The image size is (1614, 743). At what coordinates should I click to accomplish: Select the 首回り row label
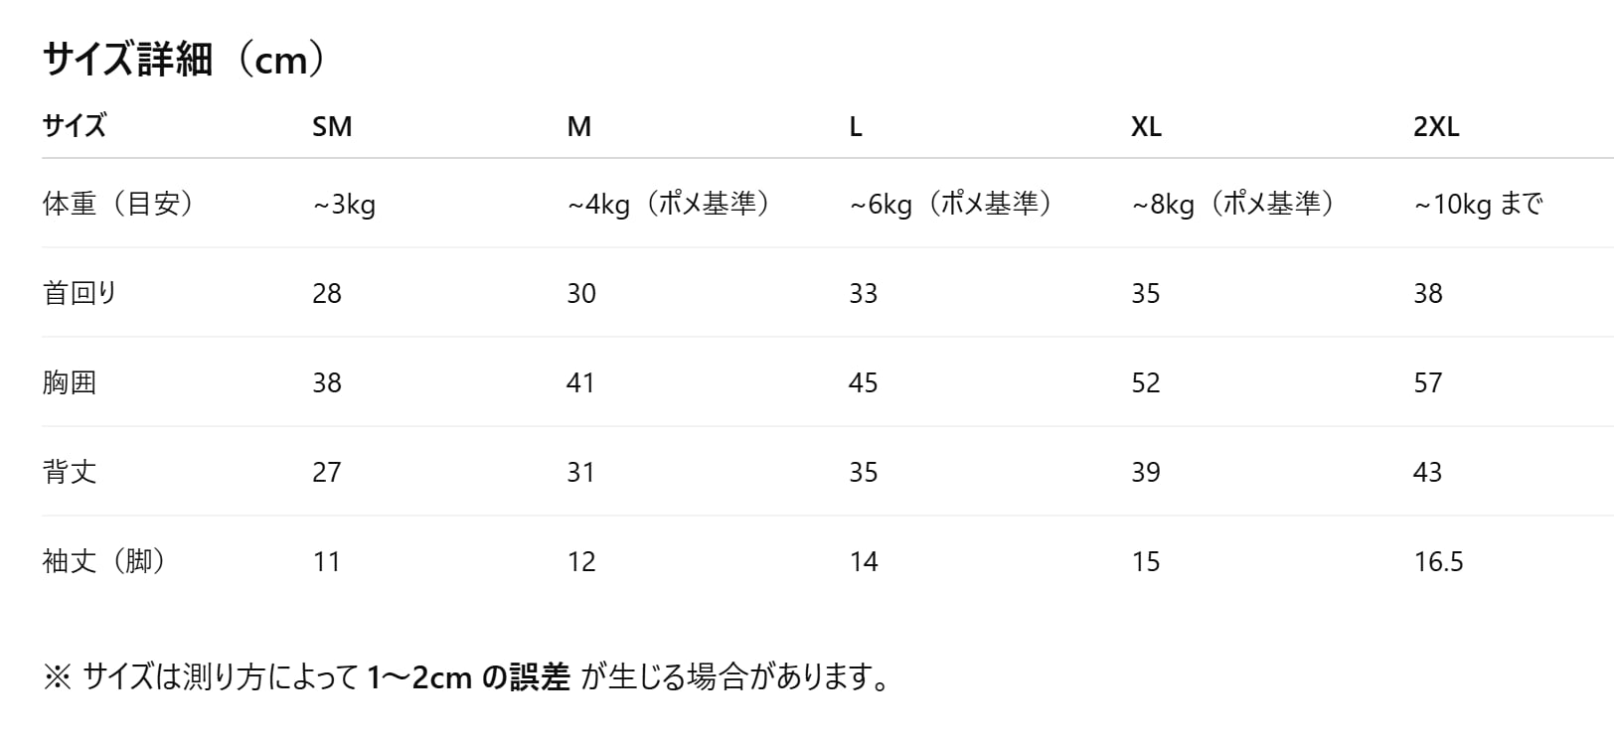[x=80, y=293]
